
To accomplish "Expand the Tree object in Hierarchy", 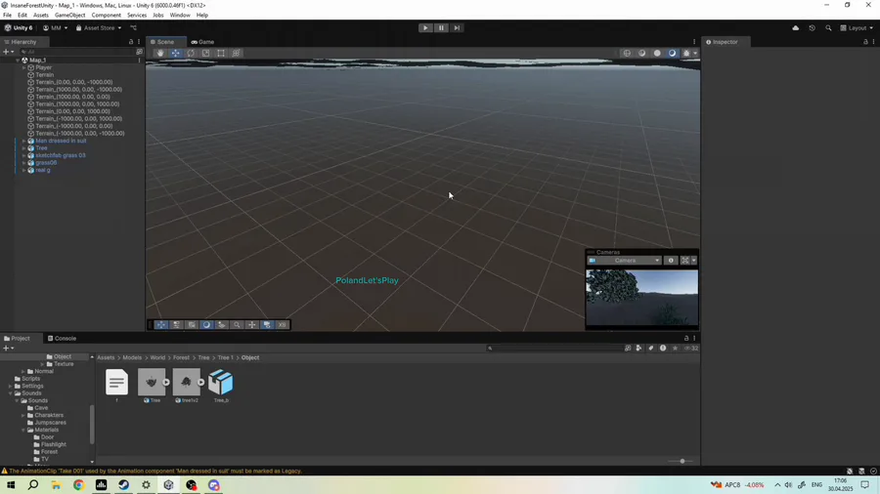I will point(24,148).
